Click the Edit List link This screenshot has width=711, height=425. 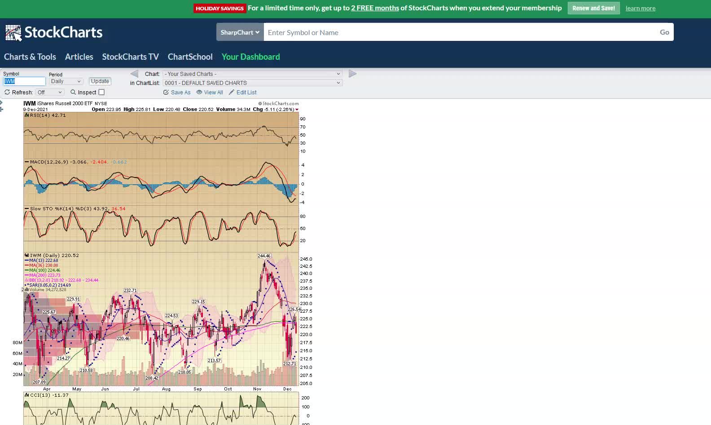coord(246,93)
